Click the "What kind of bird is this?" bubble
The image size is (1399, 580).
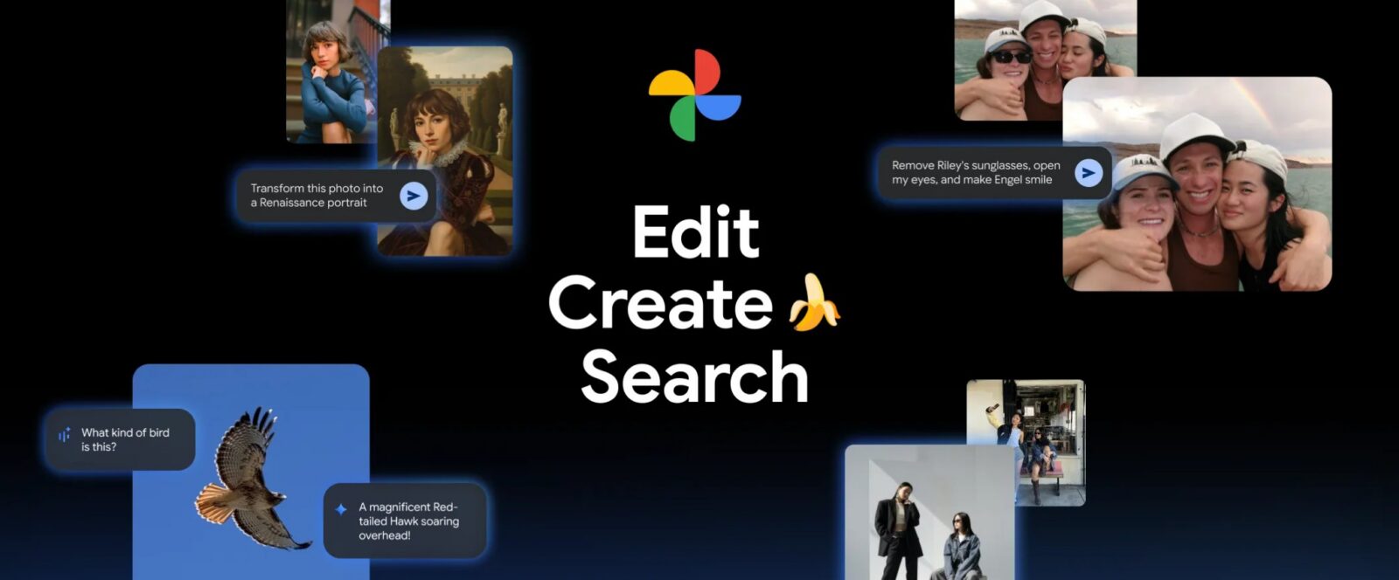coord(122,439)
